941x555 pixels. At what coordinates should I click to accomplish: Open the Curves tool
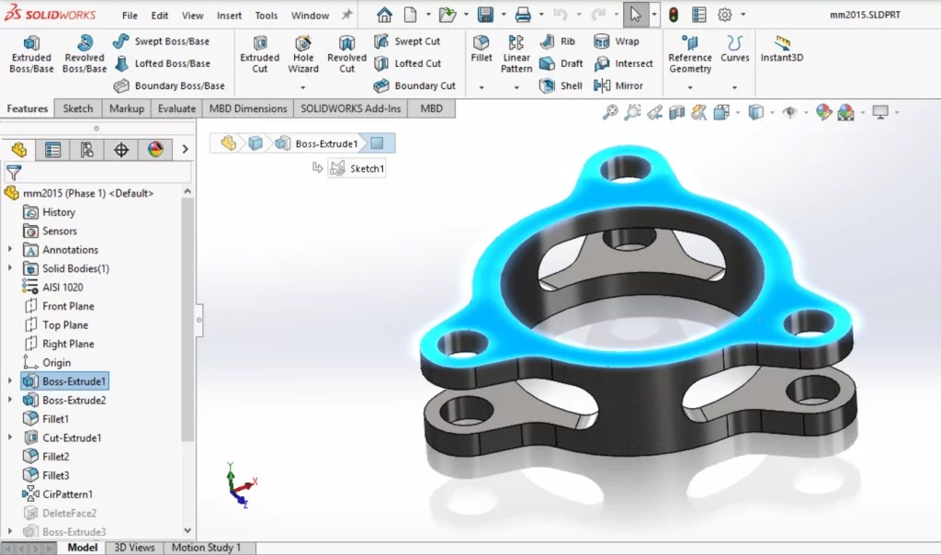(734, 49)
